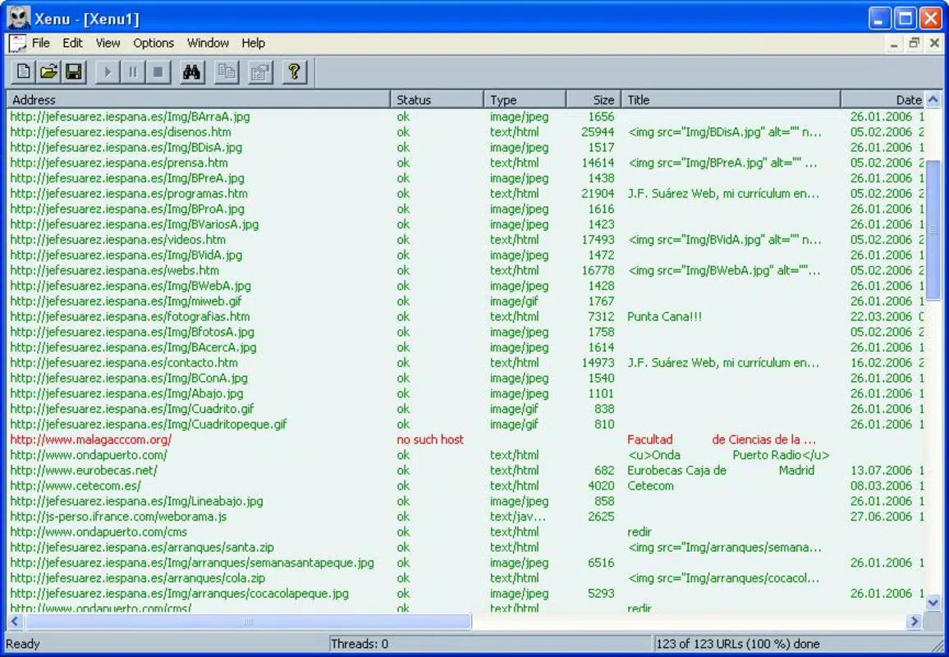Click the horizontal scrollbar left arrow

[15, 621]
